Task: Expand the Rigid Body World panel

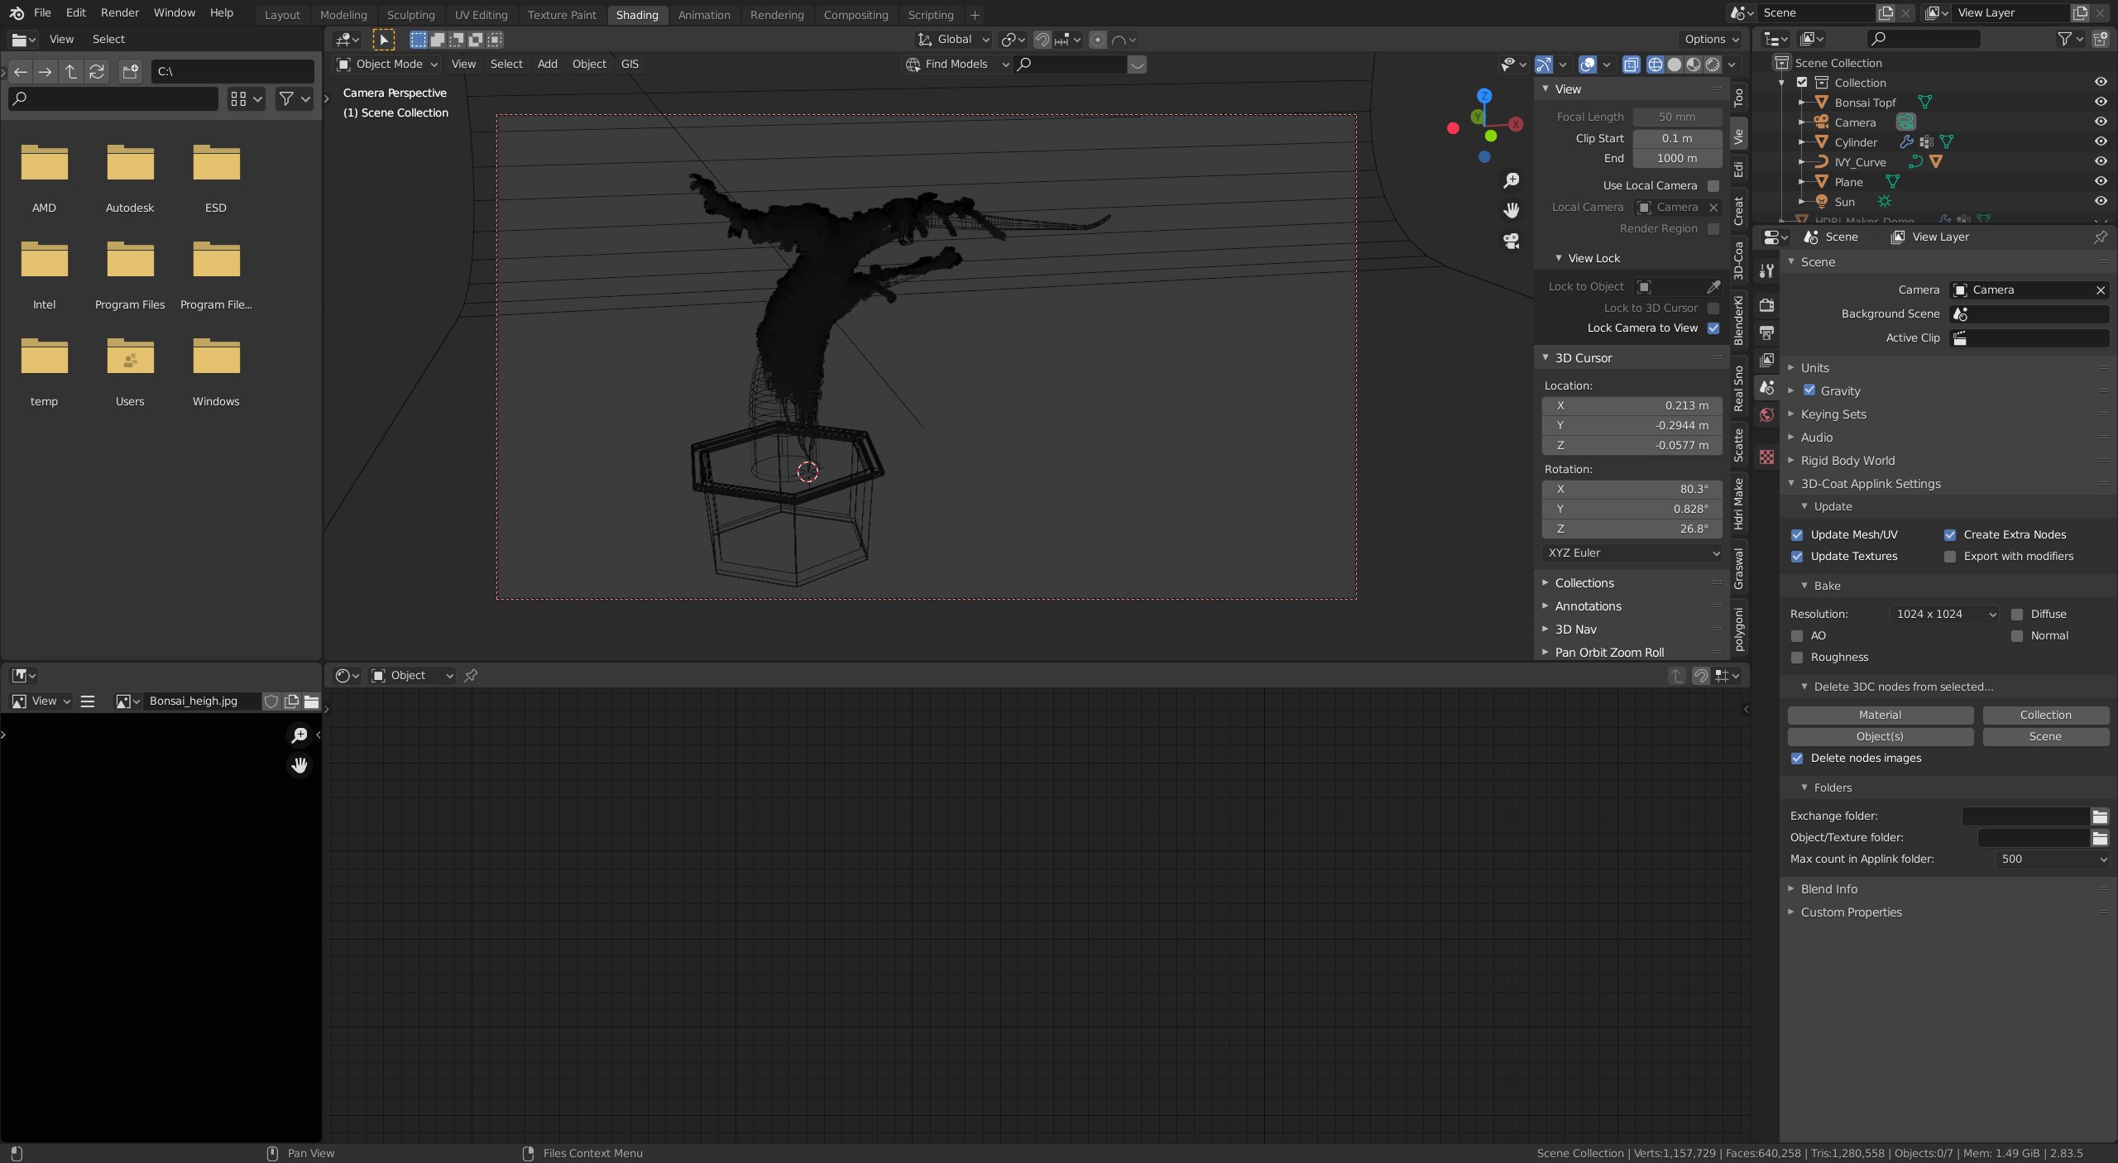Action: tap(1847, 461)
